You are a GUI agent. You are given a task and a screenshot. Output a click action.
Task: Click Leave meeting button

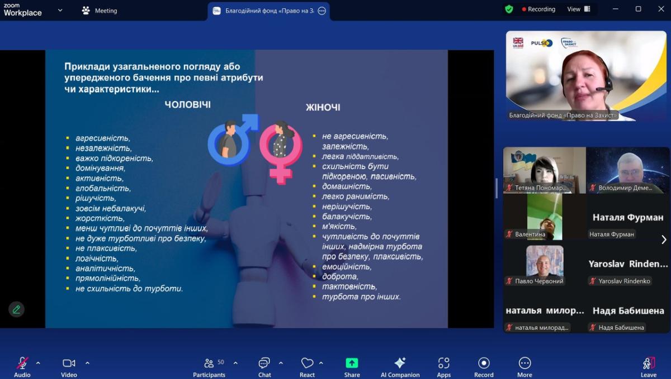[x=649, y=367]
